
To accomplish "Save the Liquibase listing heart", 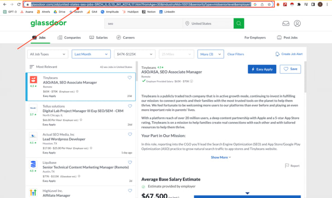I will (130, 162).
